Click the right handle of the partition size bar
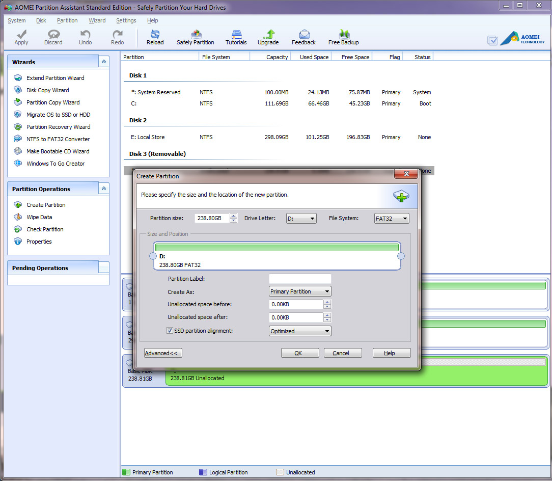Viewport: 552px width, 481px height. click(x=401, y=256)
